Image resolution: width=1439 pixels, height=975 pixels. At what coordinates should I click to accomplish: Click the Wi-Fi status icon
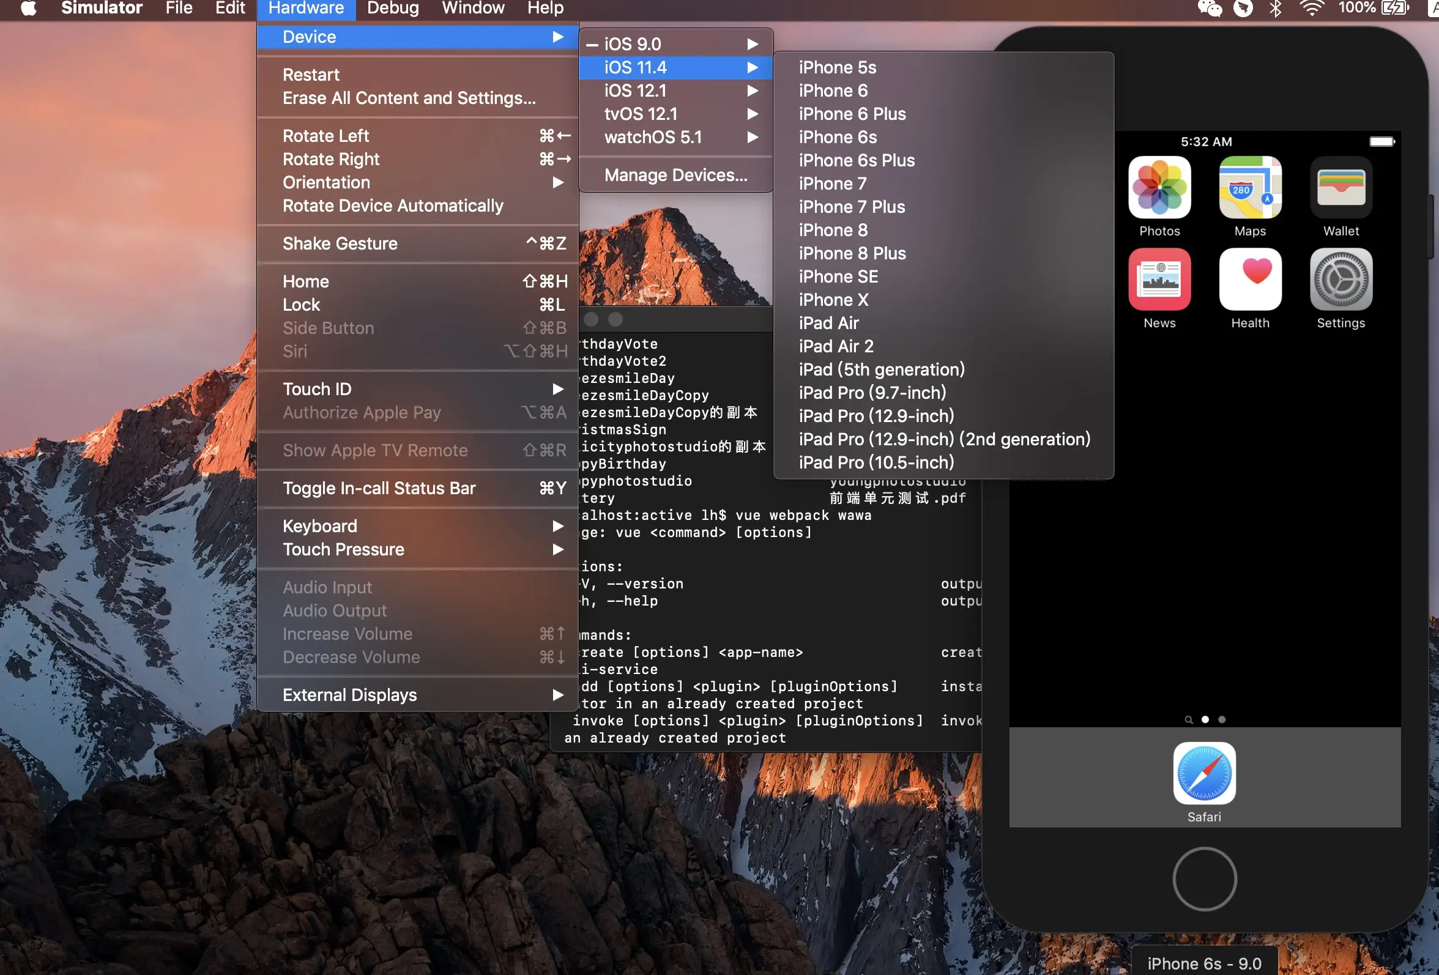(1311, 8)
